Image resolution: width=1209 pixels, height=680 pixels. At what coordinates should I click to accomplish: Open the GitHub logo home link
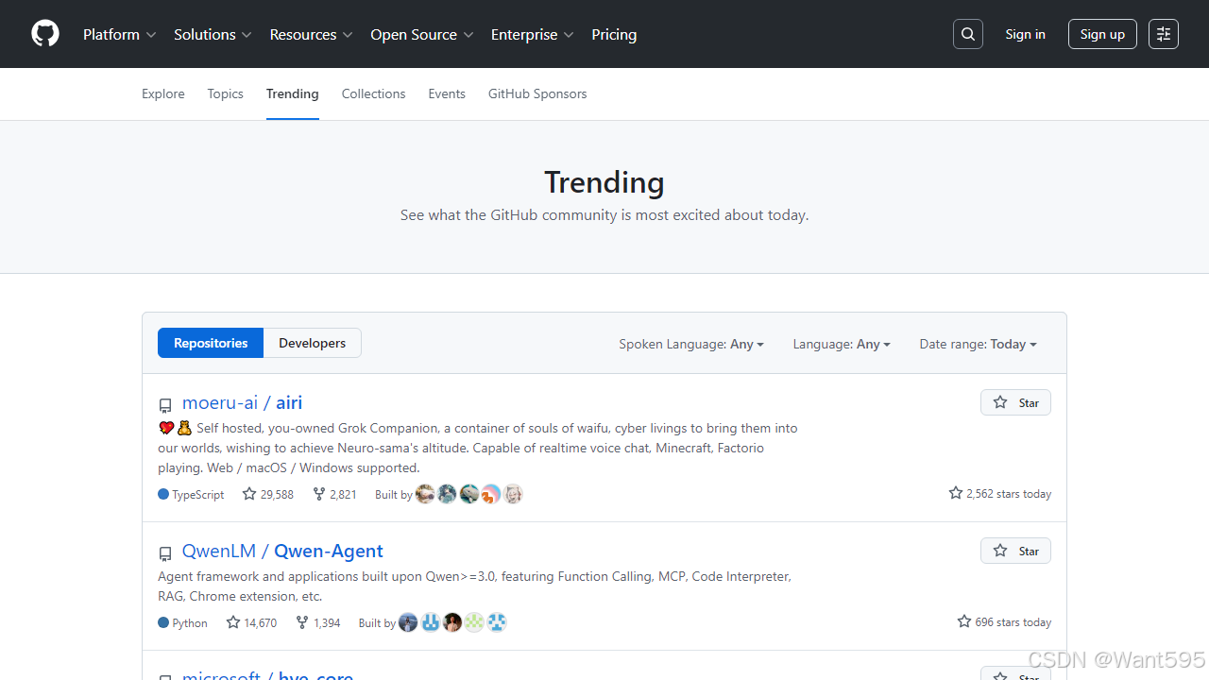[x=45, y=34]
